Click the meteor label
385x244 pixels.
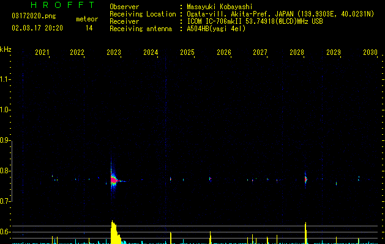point(87,19)
